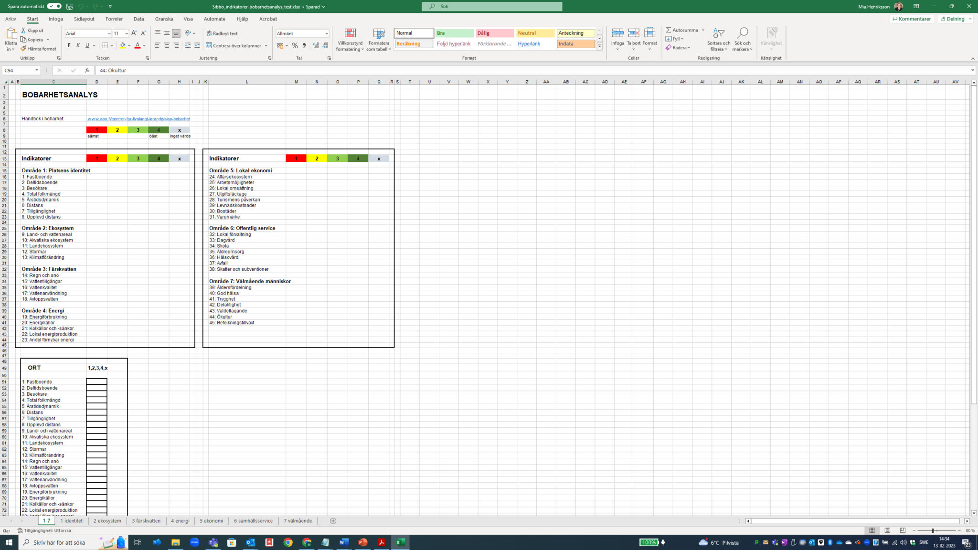
Task: Increase font size with large A icon
Action: (x=134, y=33)
